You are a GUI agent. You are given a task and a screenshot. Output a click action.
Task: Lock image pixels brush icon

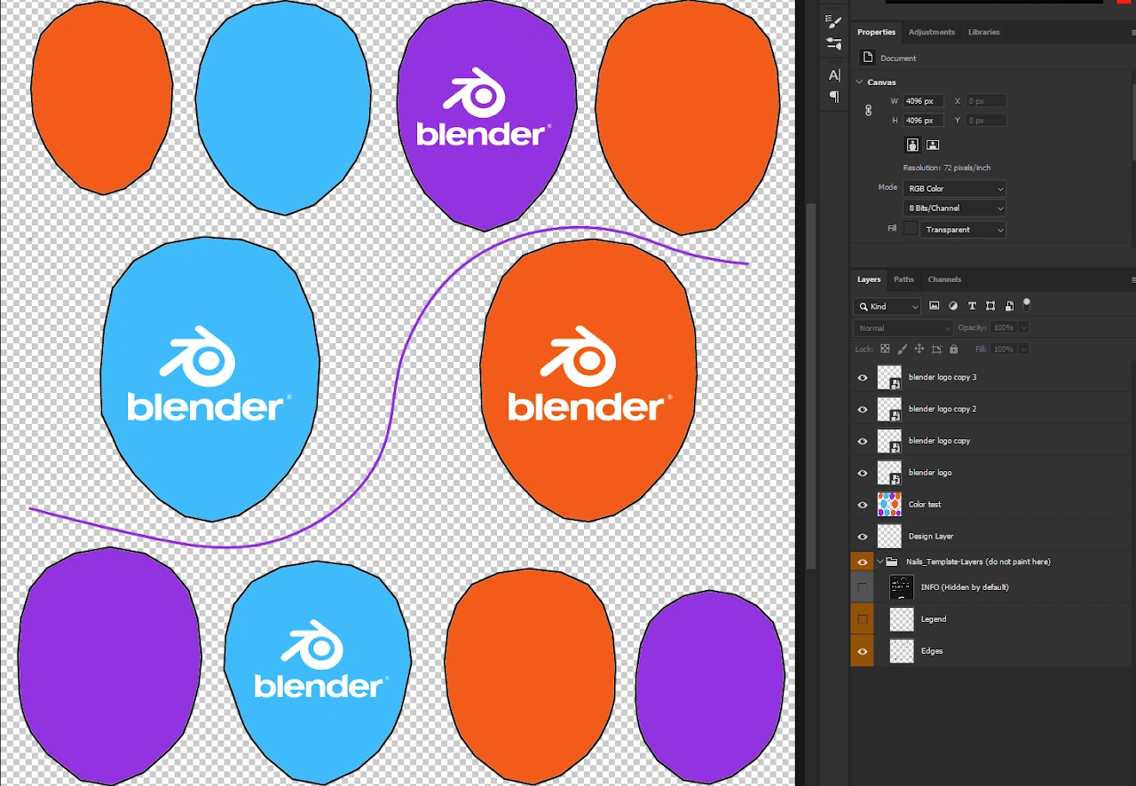pyautogui.click(x=903, y=350)
